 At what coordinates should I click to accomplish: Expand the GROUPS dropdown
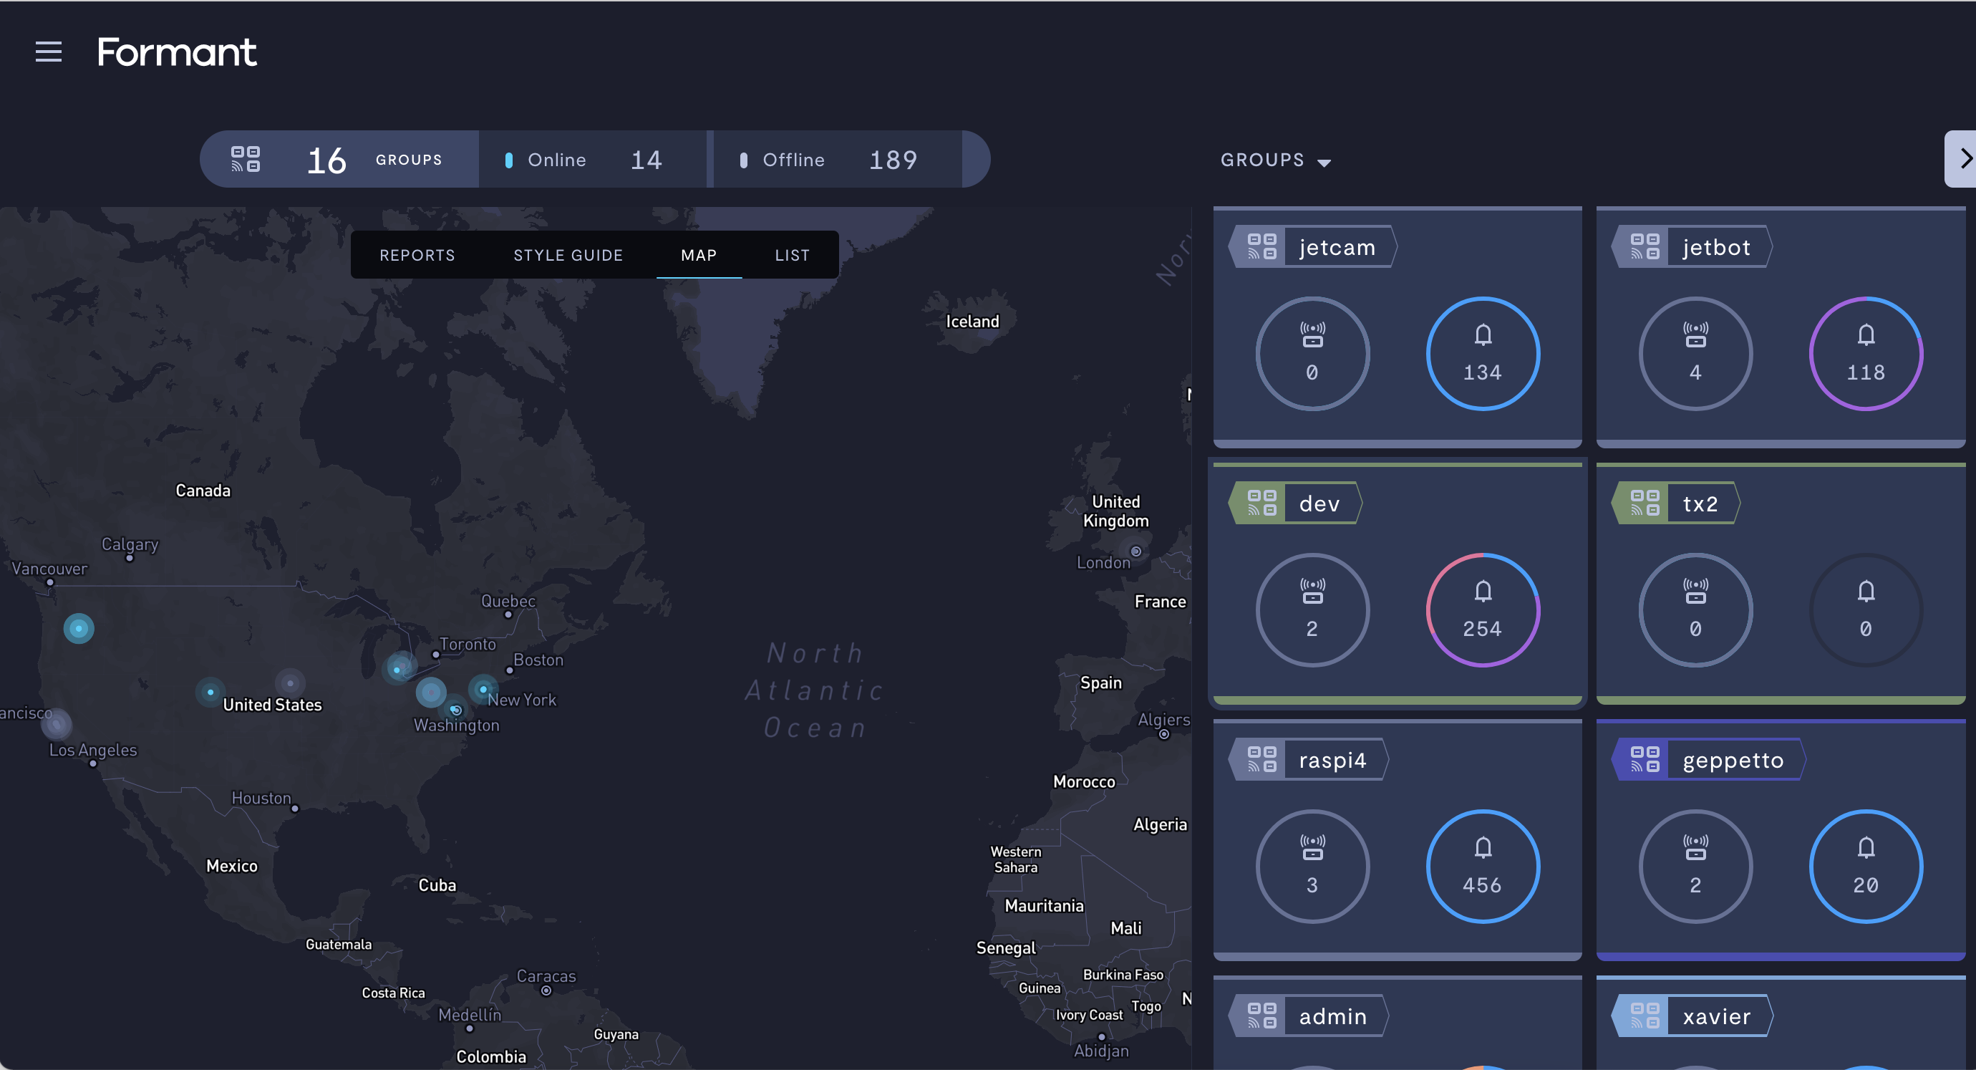pos(1275,160)
